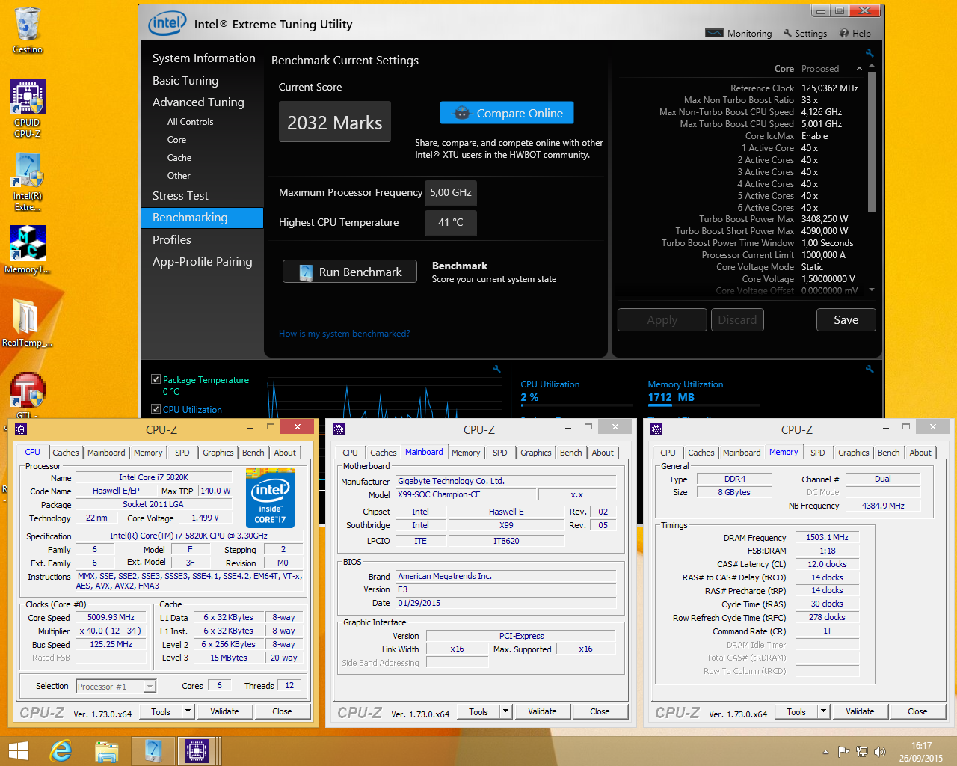
Task: Switch to Intel XTU taskbar item
Action: click(x=153, y=751)
